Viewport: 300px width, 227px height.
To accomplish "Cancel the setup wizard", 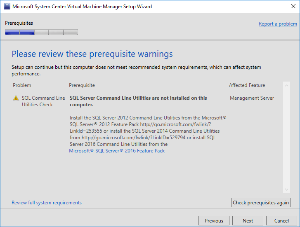I will (281, 220).
